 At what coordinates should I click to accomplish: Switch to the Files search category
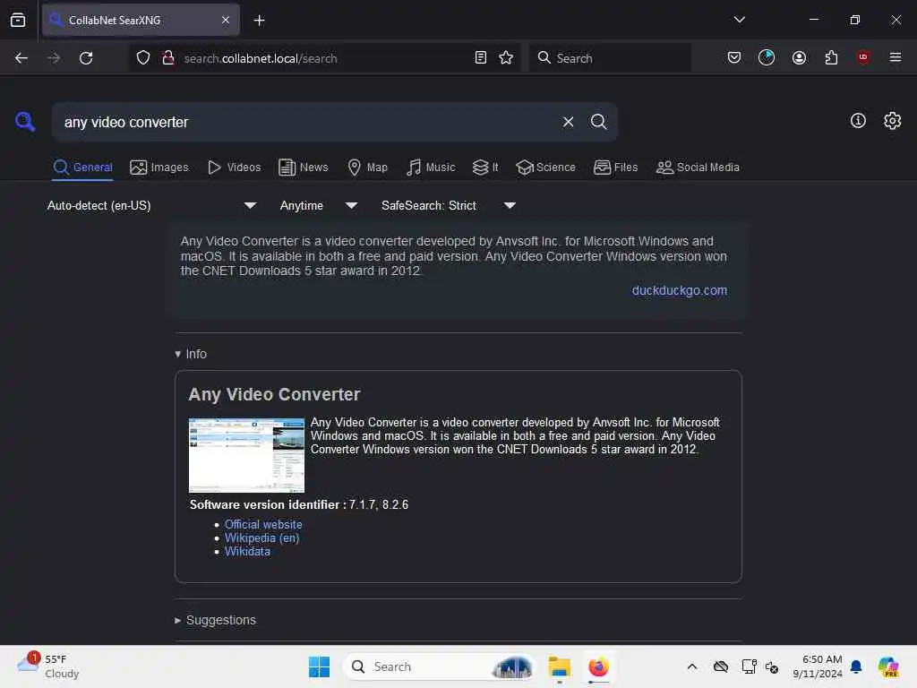click(615, 168)
